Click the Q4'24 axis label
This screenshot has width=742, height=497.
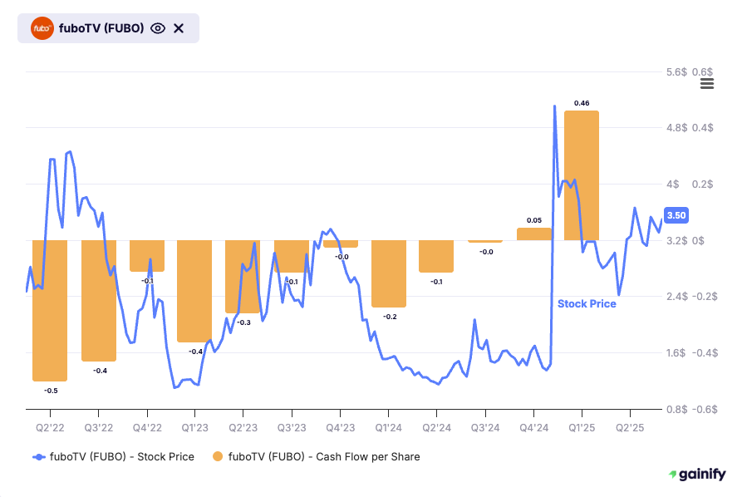(533, 428)
